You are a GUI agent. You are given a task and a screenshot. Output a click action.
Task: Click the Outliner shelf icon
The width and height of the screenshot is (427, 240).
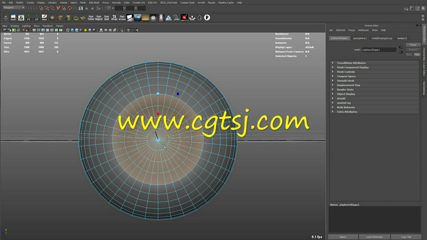(x=13, y=18)
